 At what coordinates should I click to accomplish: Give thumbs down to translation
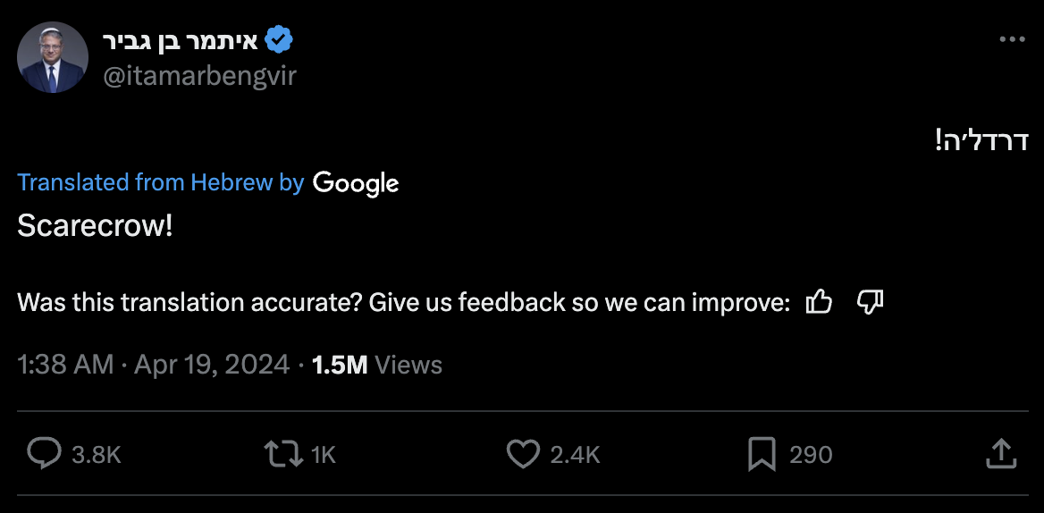[870, 303]
